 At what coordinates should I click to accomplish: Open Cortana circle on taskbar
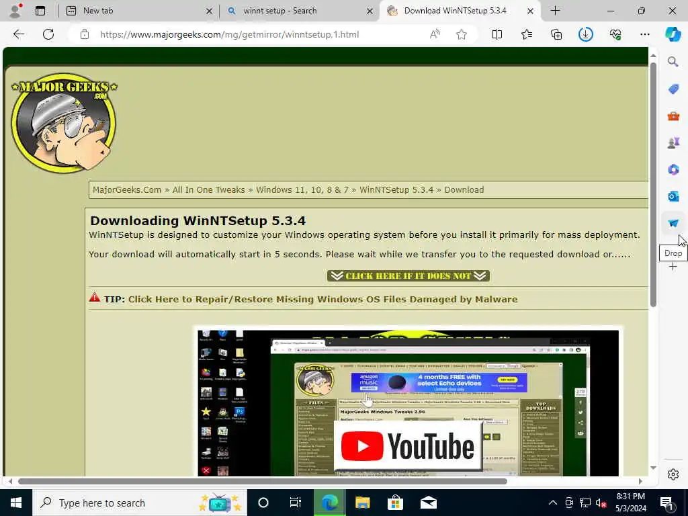[x=263, y=503]
